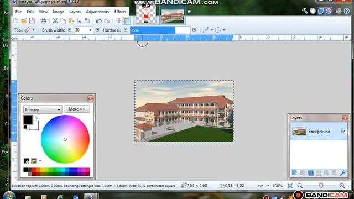Add new layer icon in Layers panel
This screenshot has width=354, height=199.
click(294, 173)
